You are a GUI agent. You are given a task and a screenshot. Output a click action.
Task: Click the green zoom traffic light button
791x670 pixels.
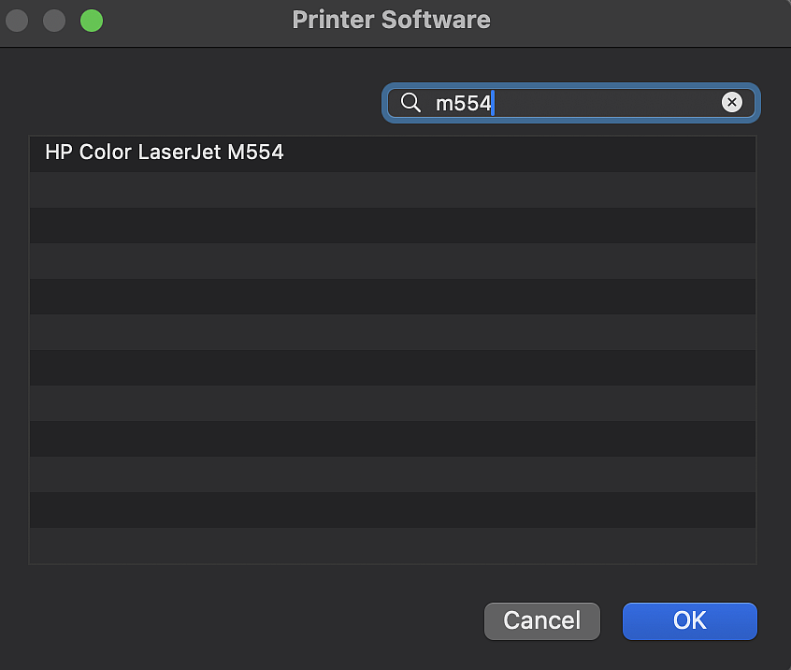click(91, 20)
